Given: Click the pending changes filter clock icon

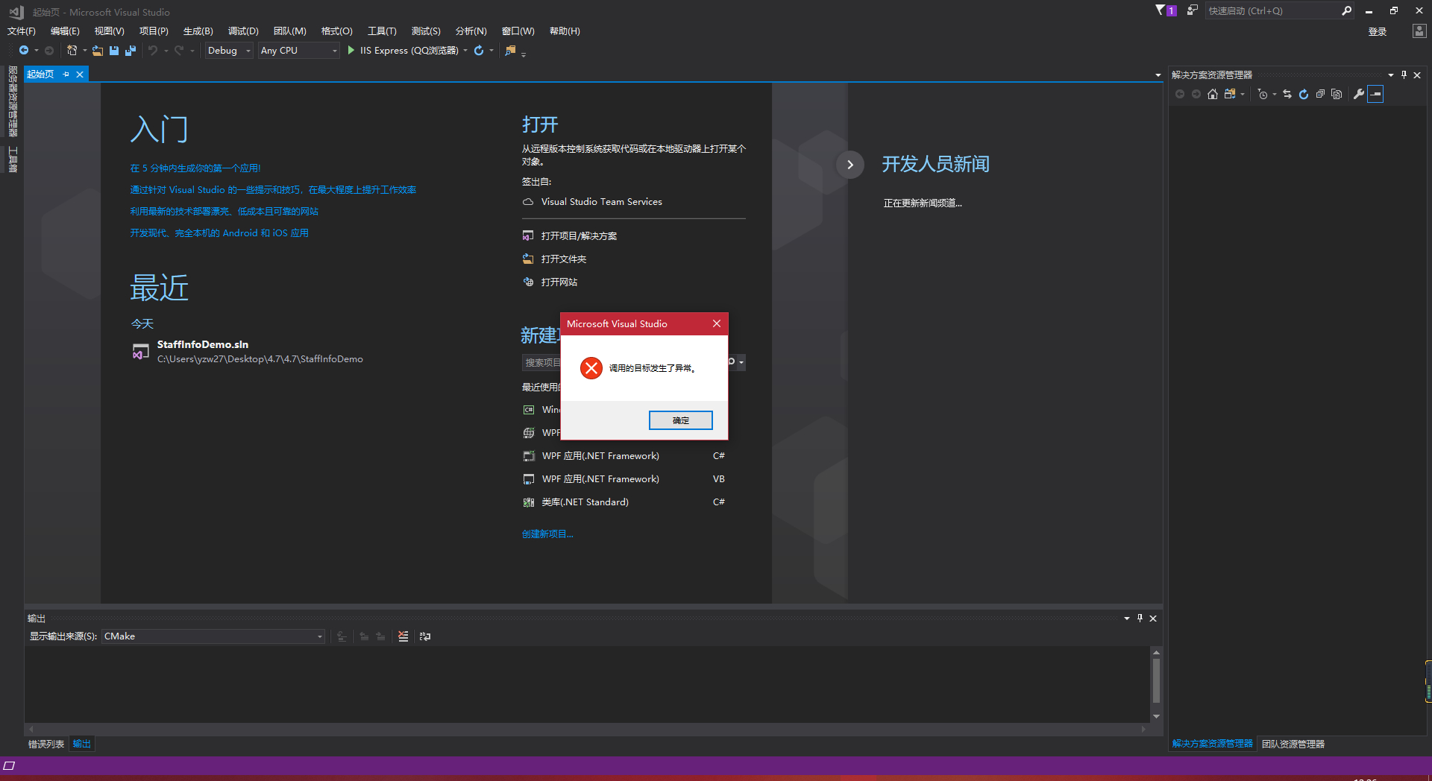Looking at the screenshot, I should tap(1263, 94).
